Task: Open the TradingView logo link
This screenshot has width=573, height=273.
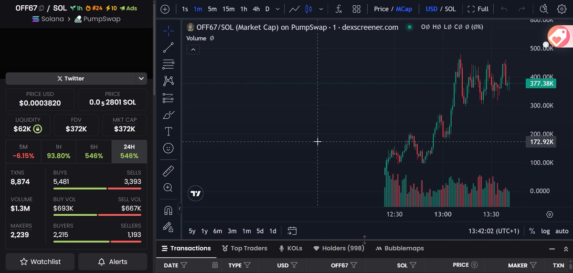Action: pos(196,193)
